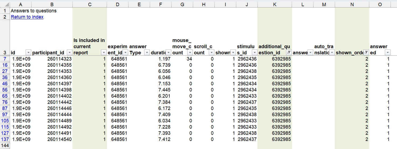Select participant cell 260114540
The width and height of the screenshot is (397, 149).
pyautogui.click(x=52, y=139)
